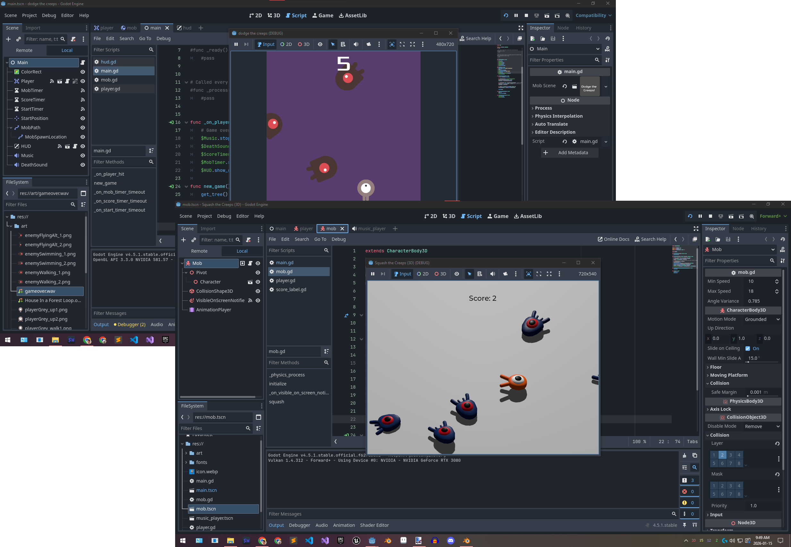Click the Wall Min Slide Angle slider
This screenshot has width=791, height=547.
coord(762,362)
